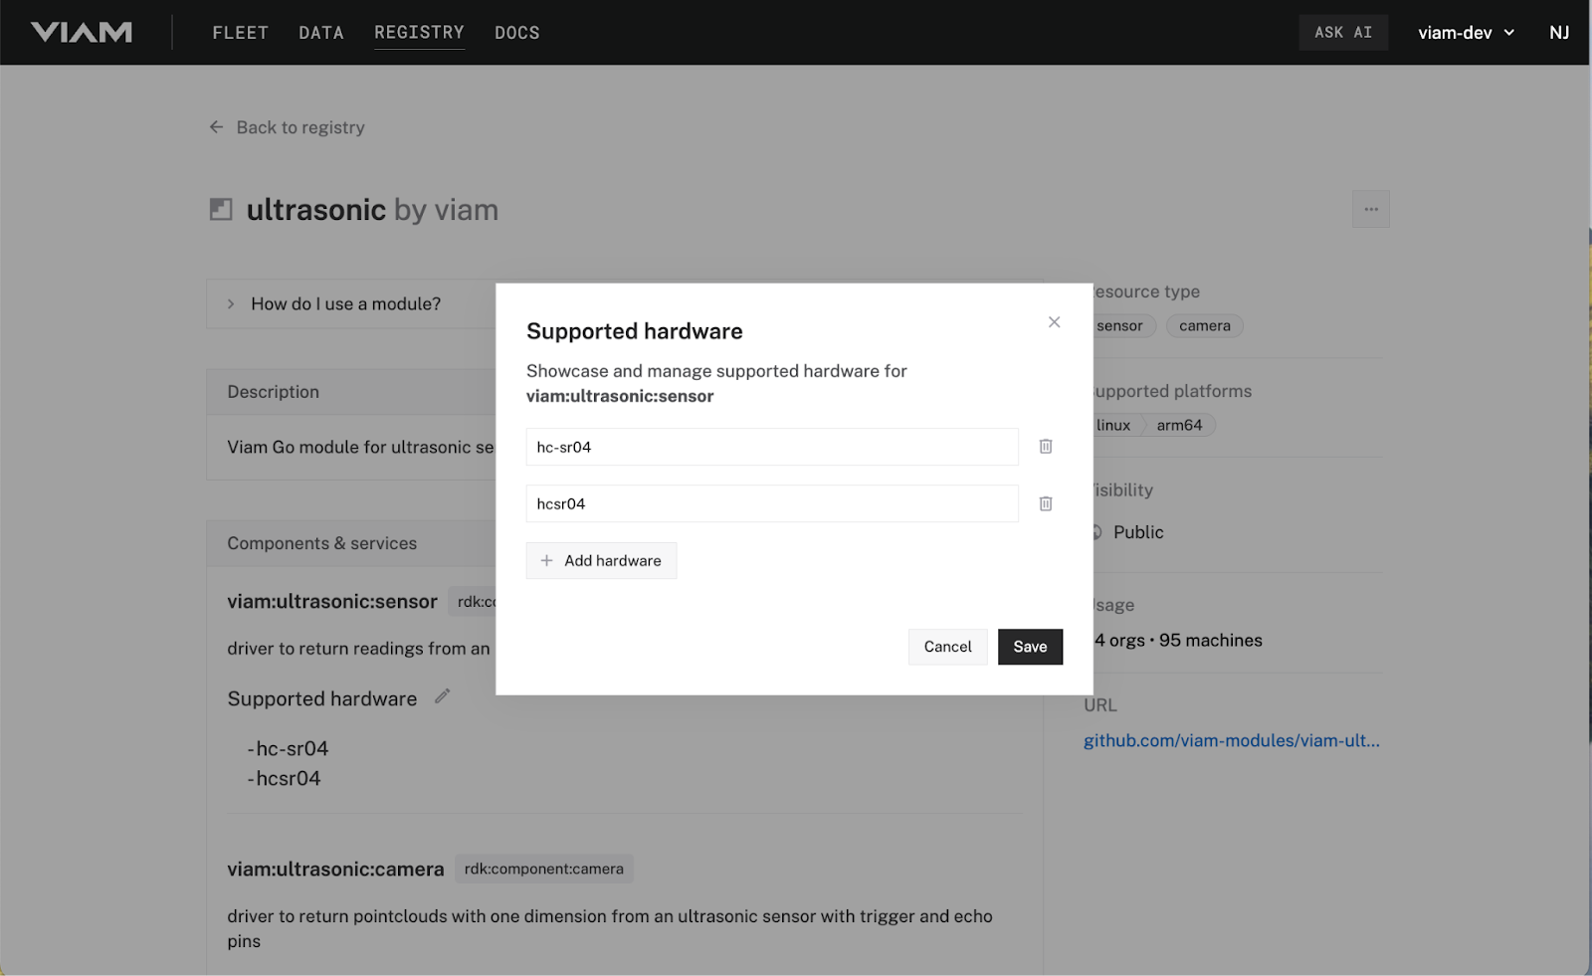Open the Data tab

(321, 33)
